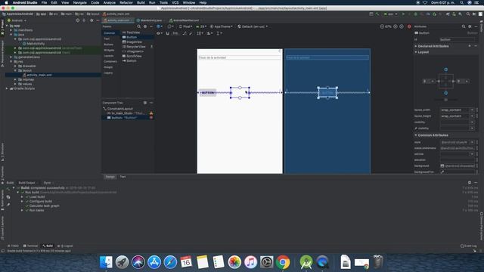This screenshot has width=484, height=272.
Task: Open the Refactor menu
Action: (126, 2)
